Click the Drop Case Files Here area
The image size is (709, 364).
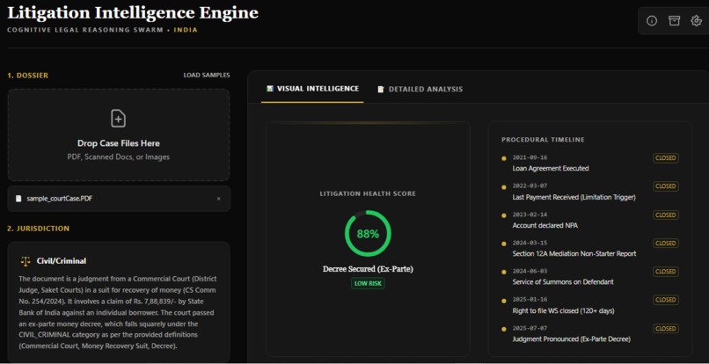pos(119,135)
